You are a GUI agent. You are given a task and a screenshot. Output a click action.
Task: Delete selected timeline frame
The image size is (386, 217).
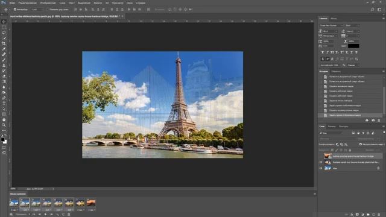pyautogui.click(x=69, y=215)
